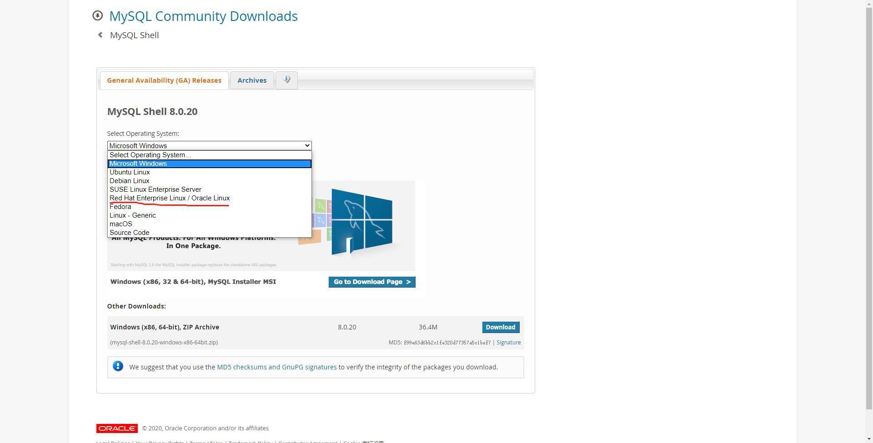Select Red Hat Enterprise Linux / Oracle Linux
Screen dimensions: 873x443
[x=209, y=198]
